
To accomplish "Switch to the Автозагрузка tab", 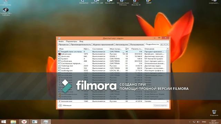I will click(x=122, y=44).
